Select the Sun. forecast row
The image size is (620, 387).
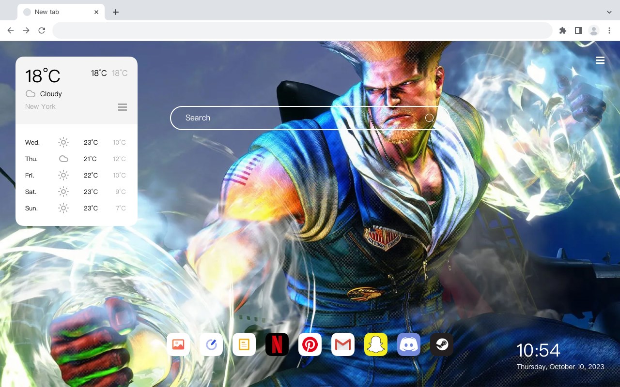[x=76, y=208]
